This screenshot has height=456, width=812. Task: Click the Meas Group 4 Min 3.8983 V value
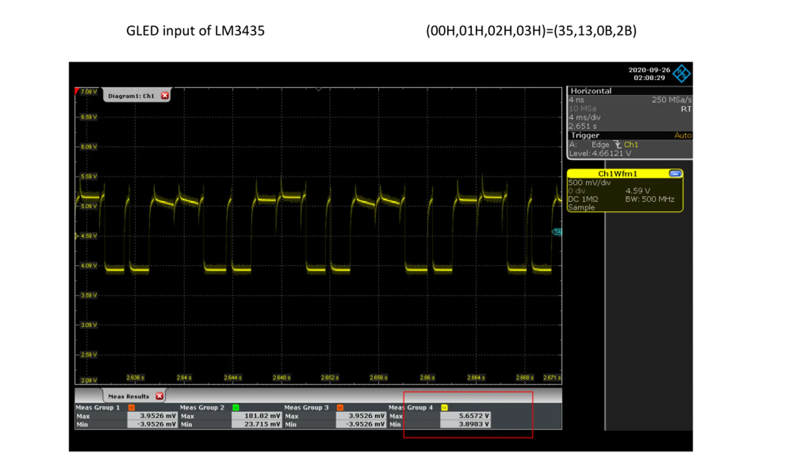465,424
